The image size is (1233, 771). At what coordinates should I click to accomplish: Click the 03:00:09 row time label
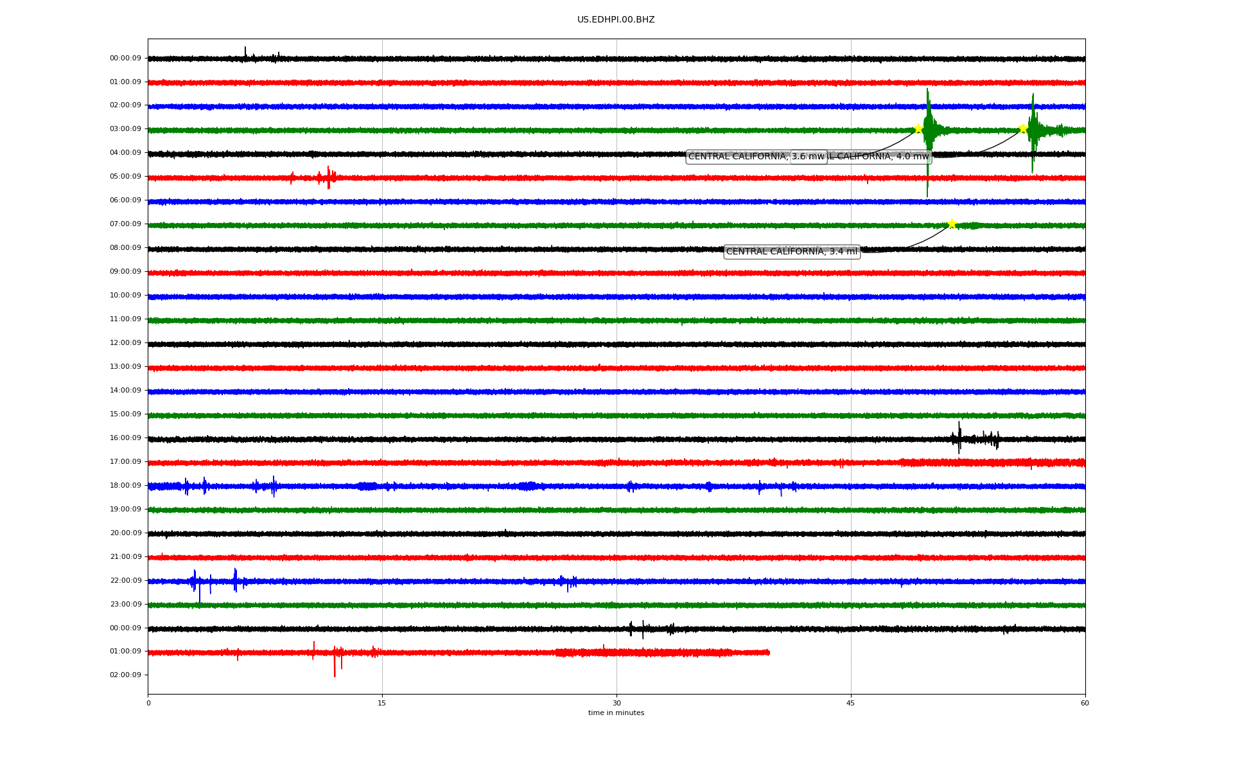tap(125, 129)
